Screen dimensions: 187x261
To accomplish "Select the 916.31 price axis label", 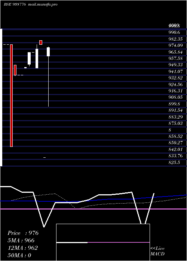I will pos(175,91).
